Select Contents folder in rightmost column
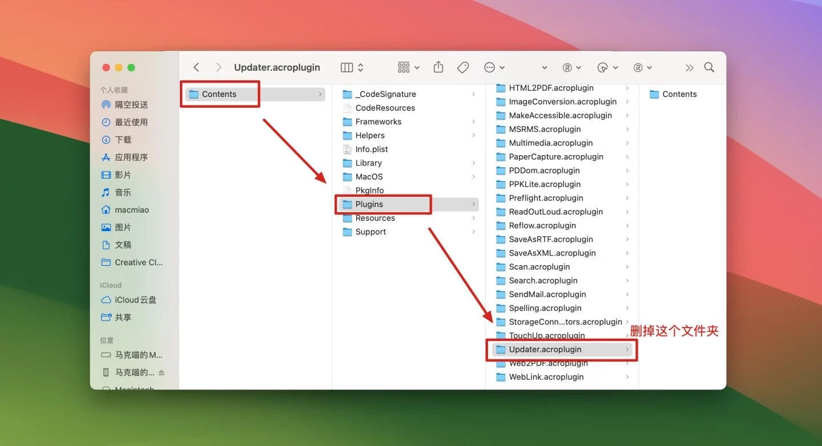This screenshot has width=822, height=446. pyautogui.click(x=679, y=94)
